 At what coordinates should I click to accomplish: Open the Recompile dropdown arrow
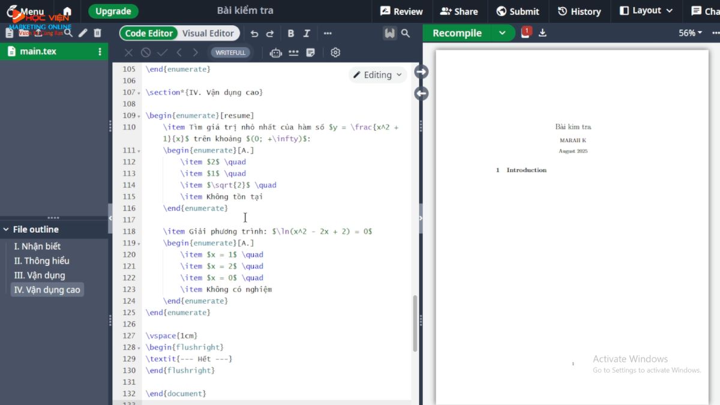[x=503, y=33]
